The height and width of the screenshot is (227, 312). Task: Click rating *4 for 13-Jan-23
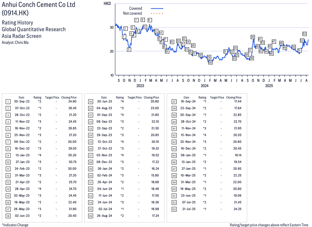[x=40, y=155]
